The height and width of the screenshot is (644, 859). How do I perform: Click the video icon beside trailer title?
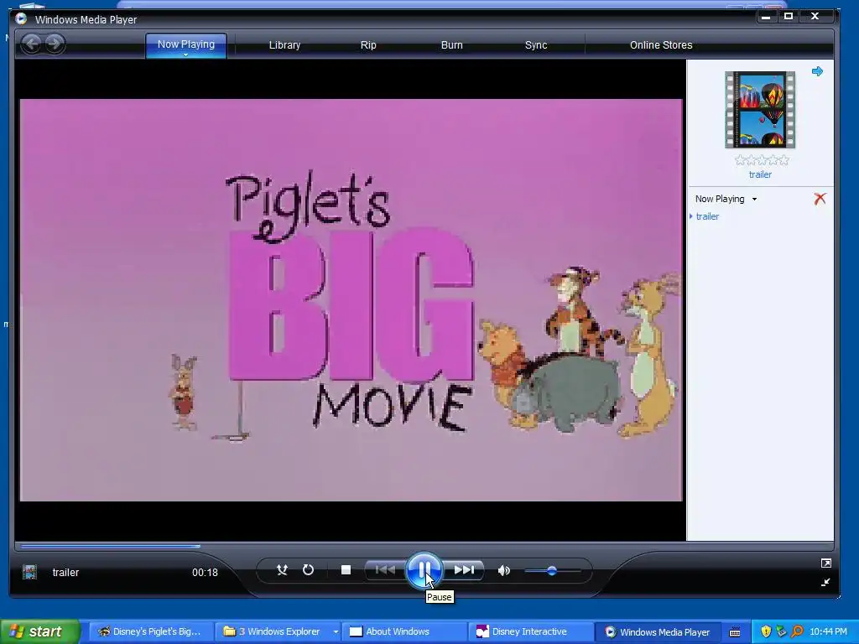(x=29, y=572)
